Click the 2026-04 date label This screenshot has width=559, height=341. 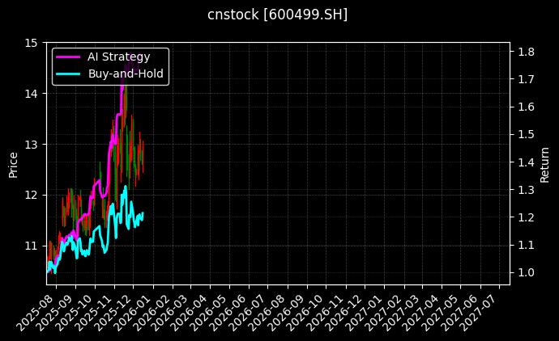pos(190,312)
